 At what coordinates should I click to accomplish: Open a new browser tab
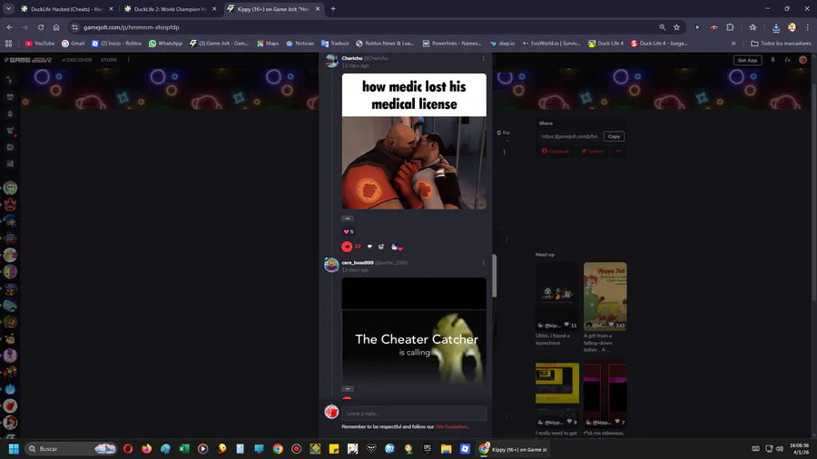[x=333, y=9]
